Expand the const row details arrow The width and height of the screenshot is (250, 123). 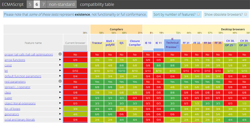(x=60, y=65)
